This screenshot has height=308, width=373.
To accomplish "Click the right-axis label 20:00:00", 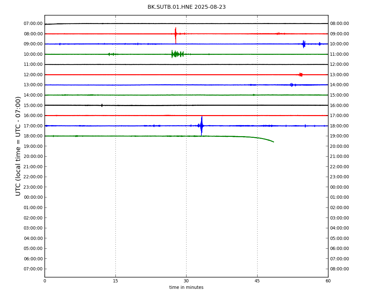I will coord(340,146).
